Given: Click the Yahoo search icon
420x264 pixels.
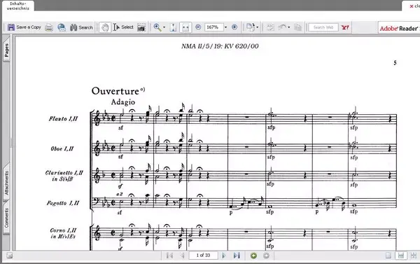Looking at the screenshot, I should [x=345, y=27].
